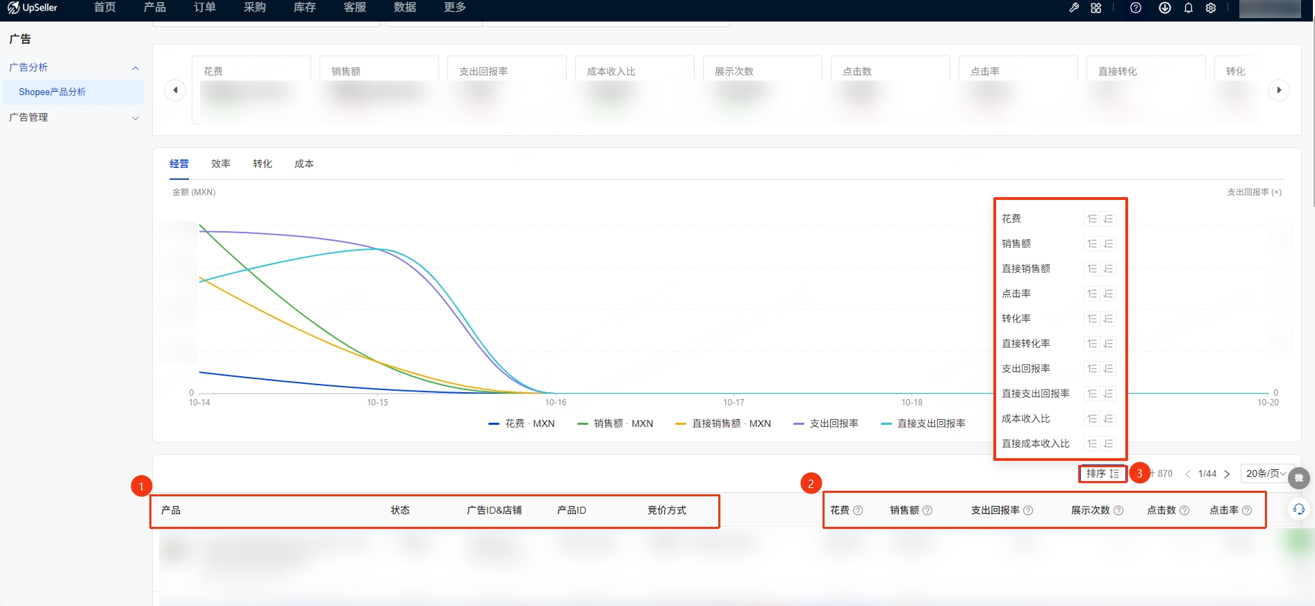This screenshot has width=1315, height=606.
Task: Switch to the 效率 chart tab
Action: (x=221, y=164)
